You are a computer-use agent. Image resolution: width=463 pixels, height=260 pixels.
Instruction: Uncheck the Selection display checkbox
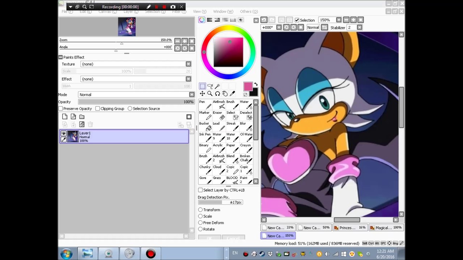tap(297, 20)
